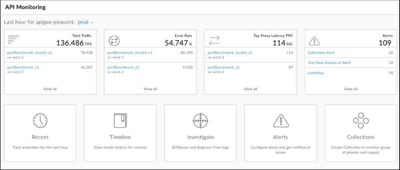Open perfBenchmark_v1 link in Total Traffic

[23, 68]
